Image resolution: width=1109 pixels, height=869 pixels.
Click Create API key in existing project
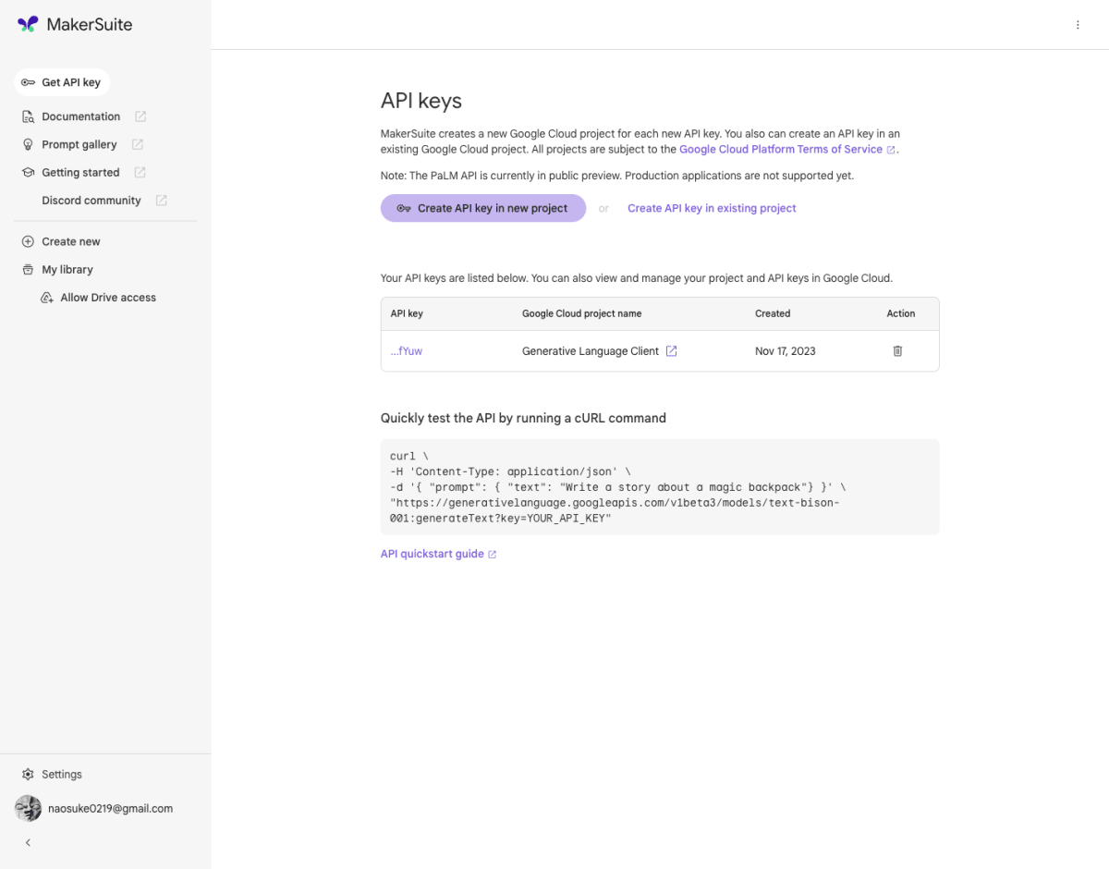point(712,208)
